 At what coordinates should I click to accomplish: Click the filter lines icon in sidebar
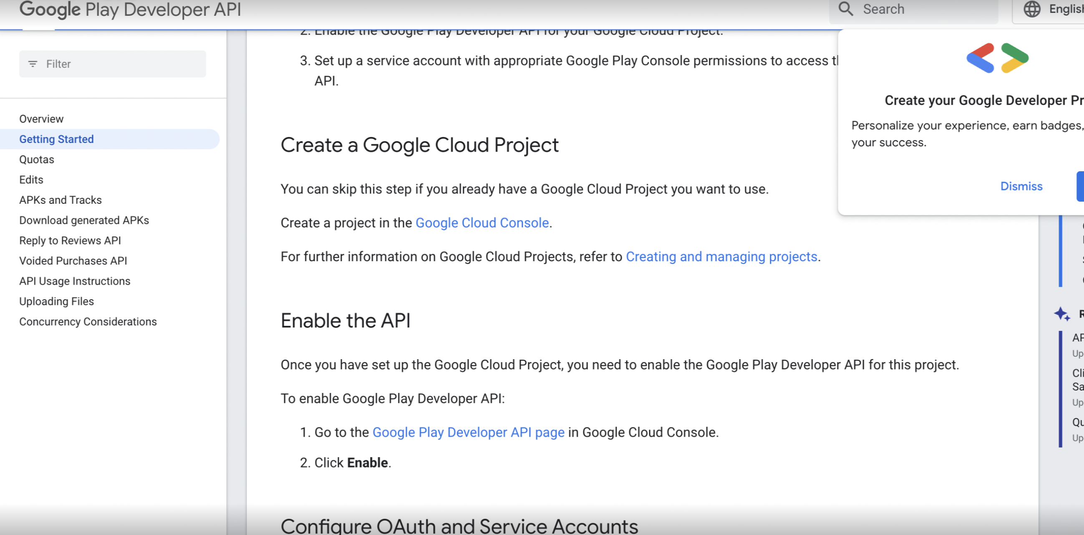pyautogui.click(x=33, y=64)
